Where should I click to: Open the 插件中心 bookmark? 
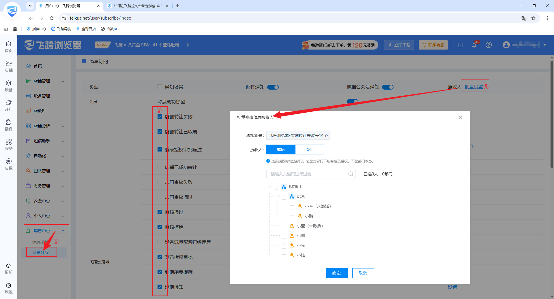(x=36, y=29)
